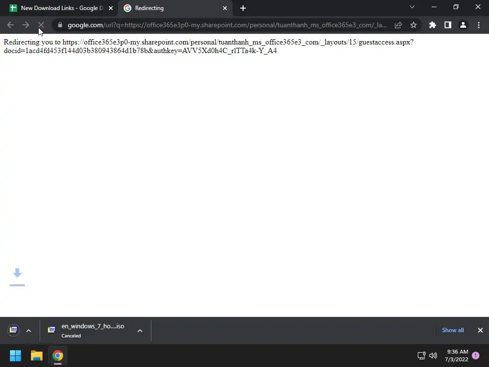This screenshot has height=367, width=489.
Task: Minimize the Chrome window
Action: tap(434, 7)
